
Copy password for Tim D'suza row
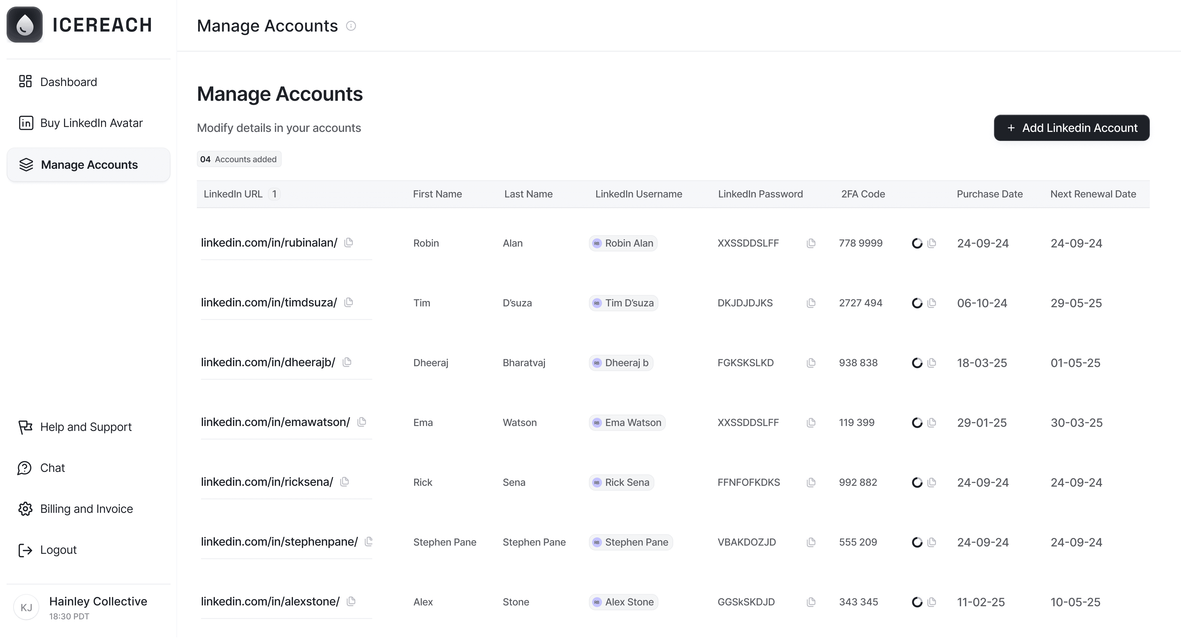[x=811, y=303]
